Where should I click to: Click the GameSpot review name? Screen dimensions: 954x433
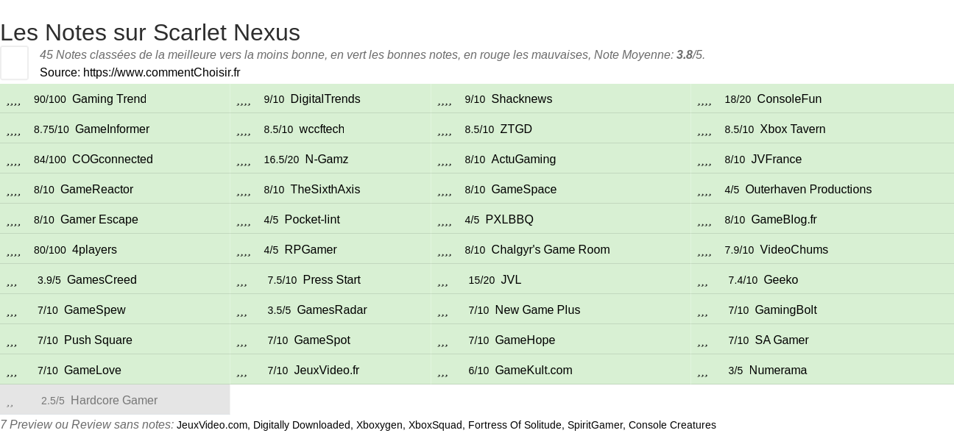(x=322, y=340)
